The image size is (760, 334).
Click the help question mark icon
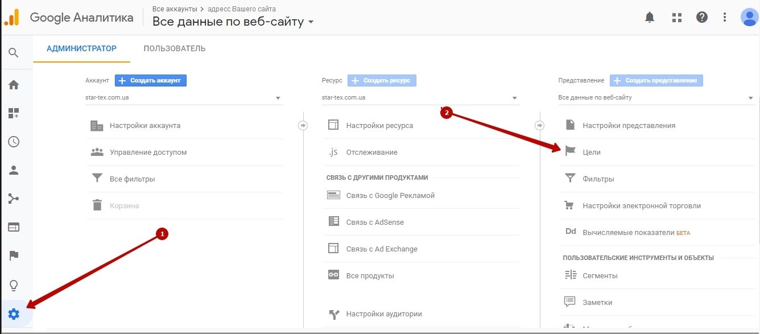[702, 17]
